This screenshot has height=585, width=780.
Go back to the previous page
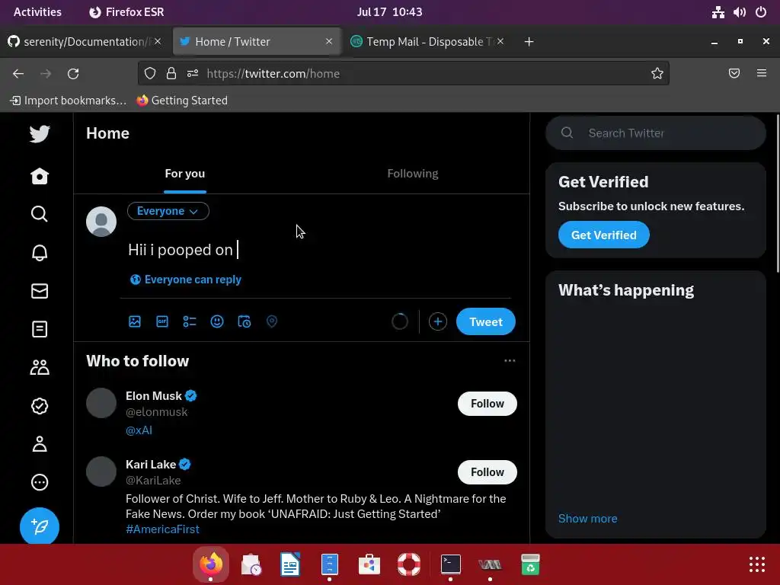click(x=18, y=74)
